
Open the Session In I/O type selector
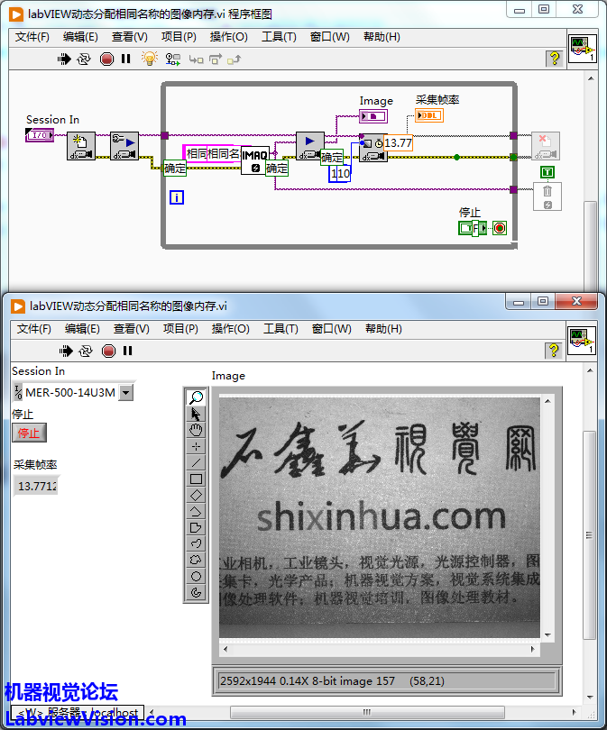(18, 392)
